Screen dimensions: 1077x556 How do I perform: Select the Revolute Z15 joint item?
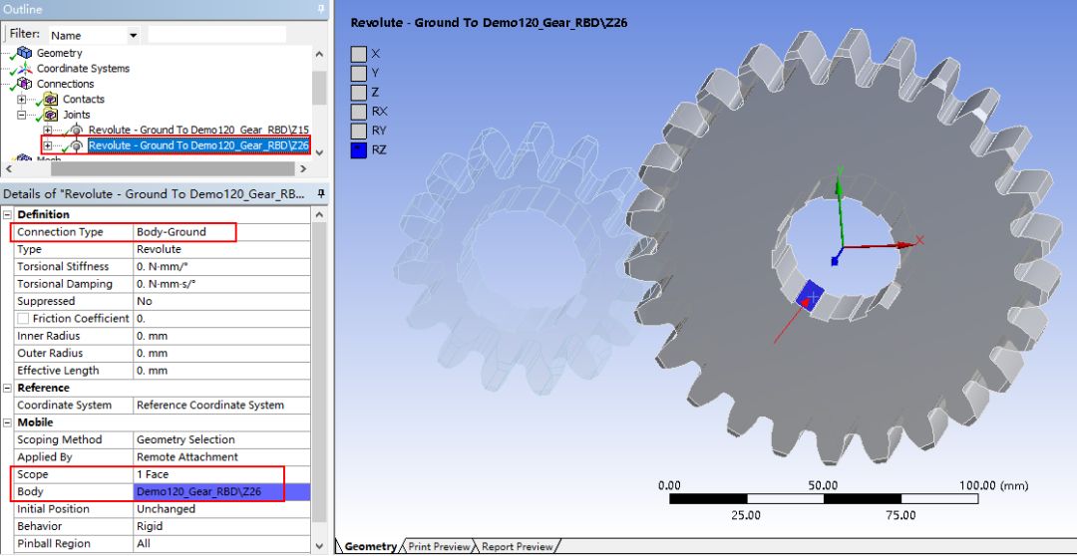click(x=198, y=130)
